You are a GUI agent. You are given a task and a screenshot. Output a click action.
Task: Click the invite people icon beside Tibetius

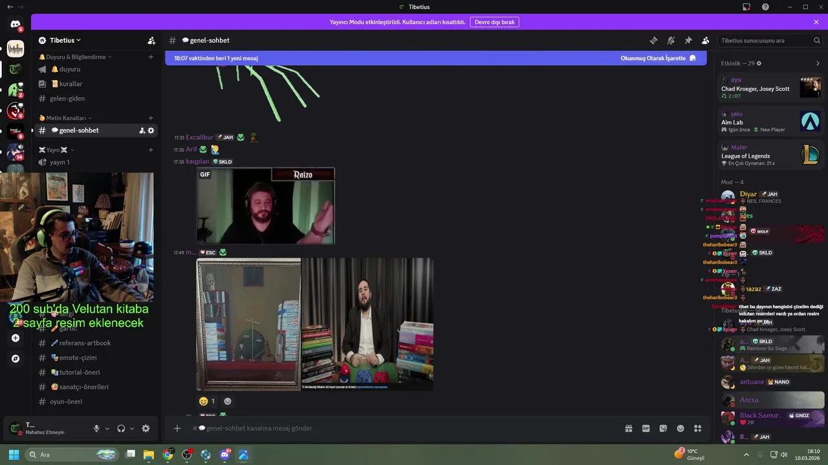click(151, 40)
